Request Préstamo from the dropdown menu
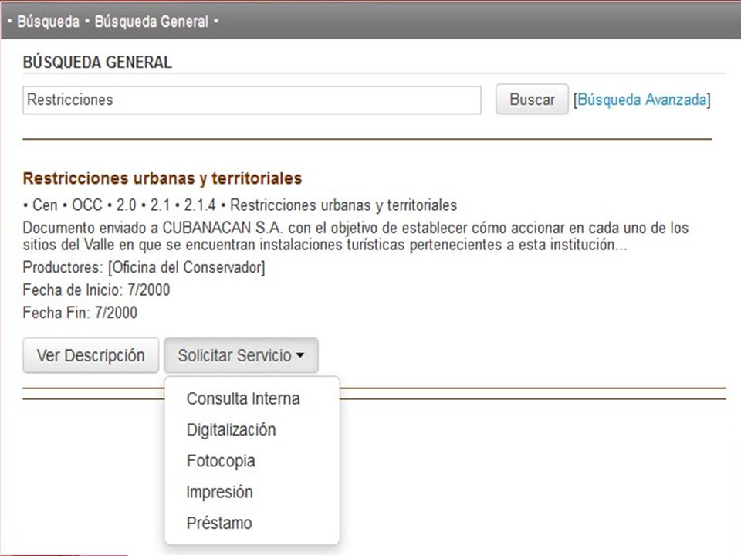 252,524
